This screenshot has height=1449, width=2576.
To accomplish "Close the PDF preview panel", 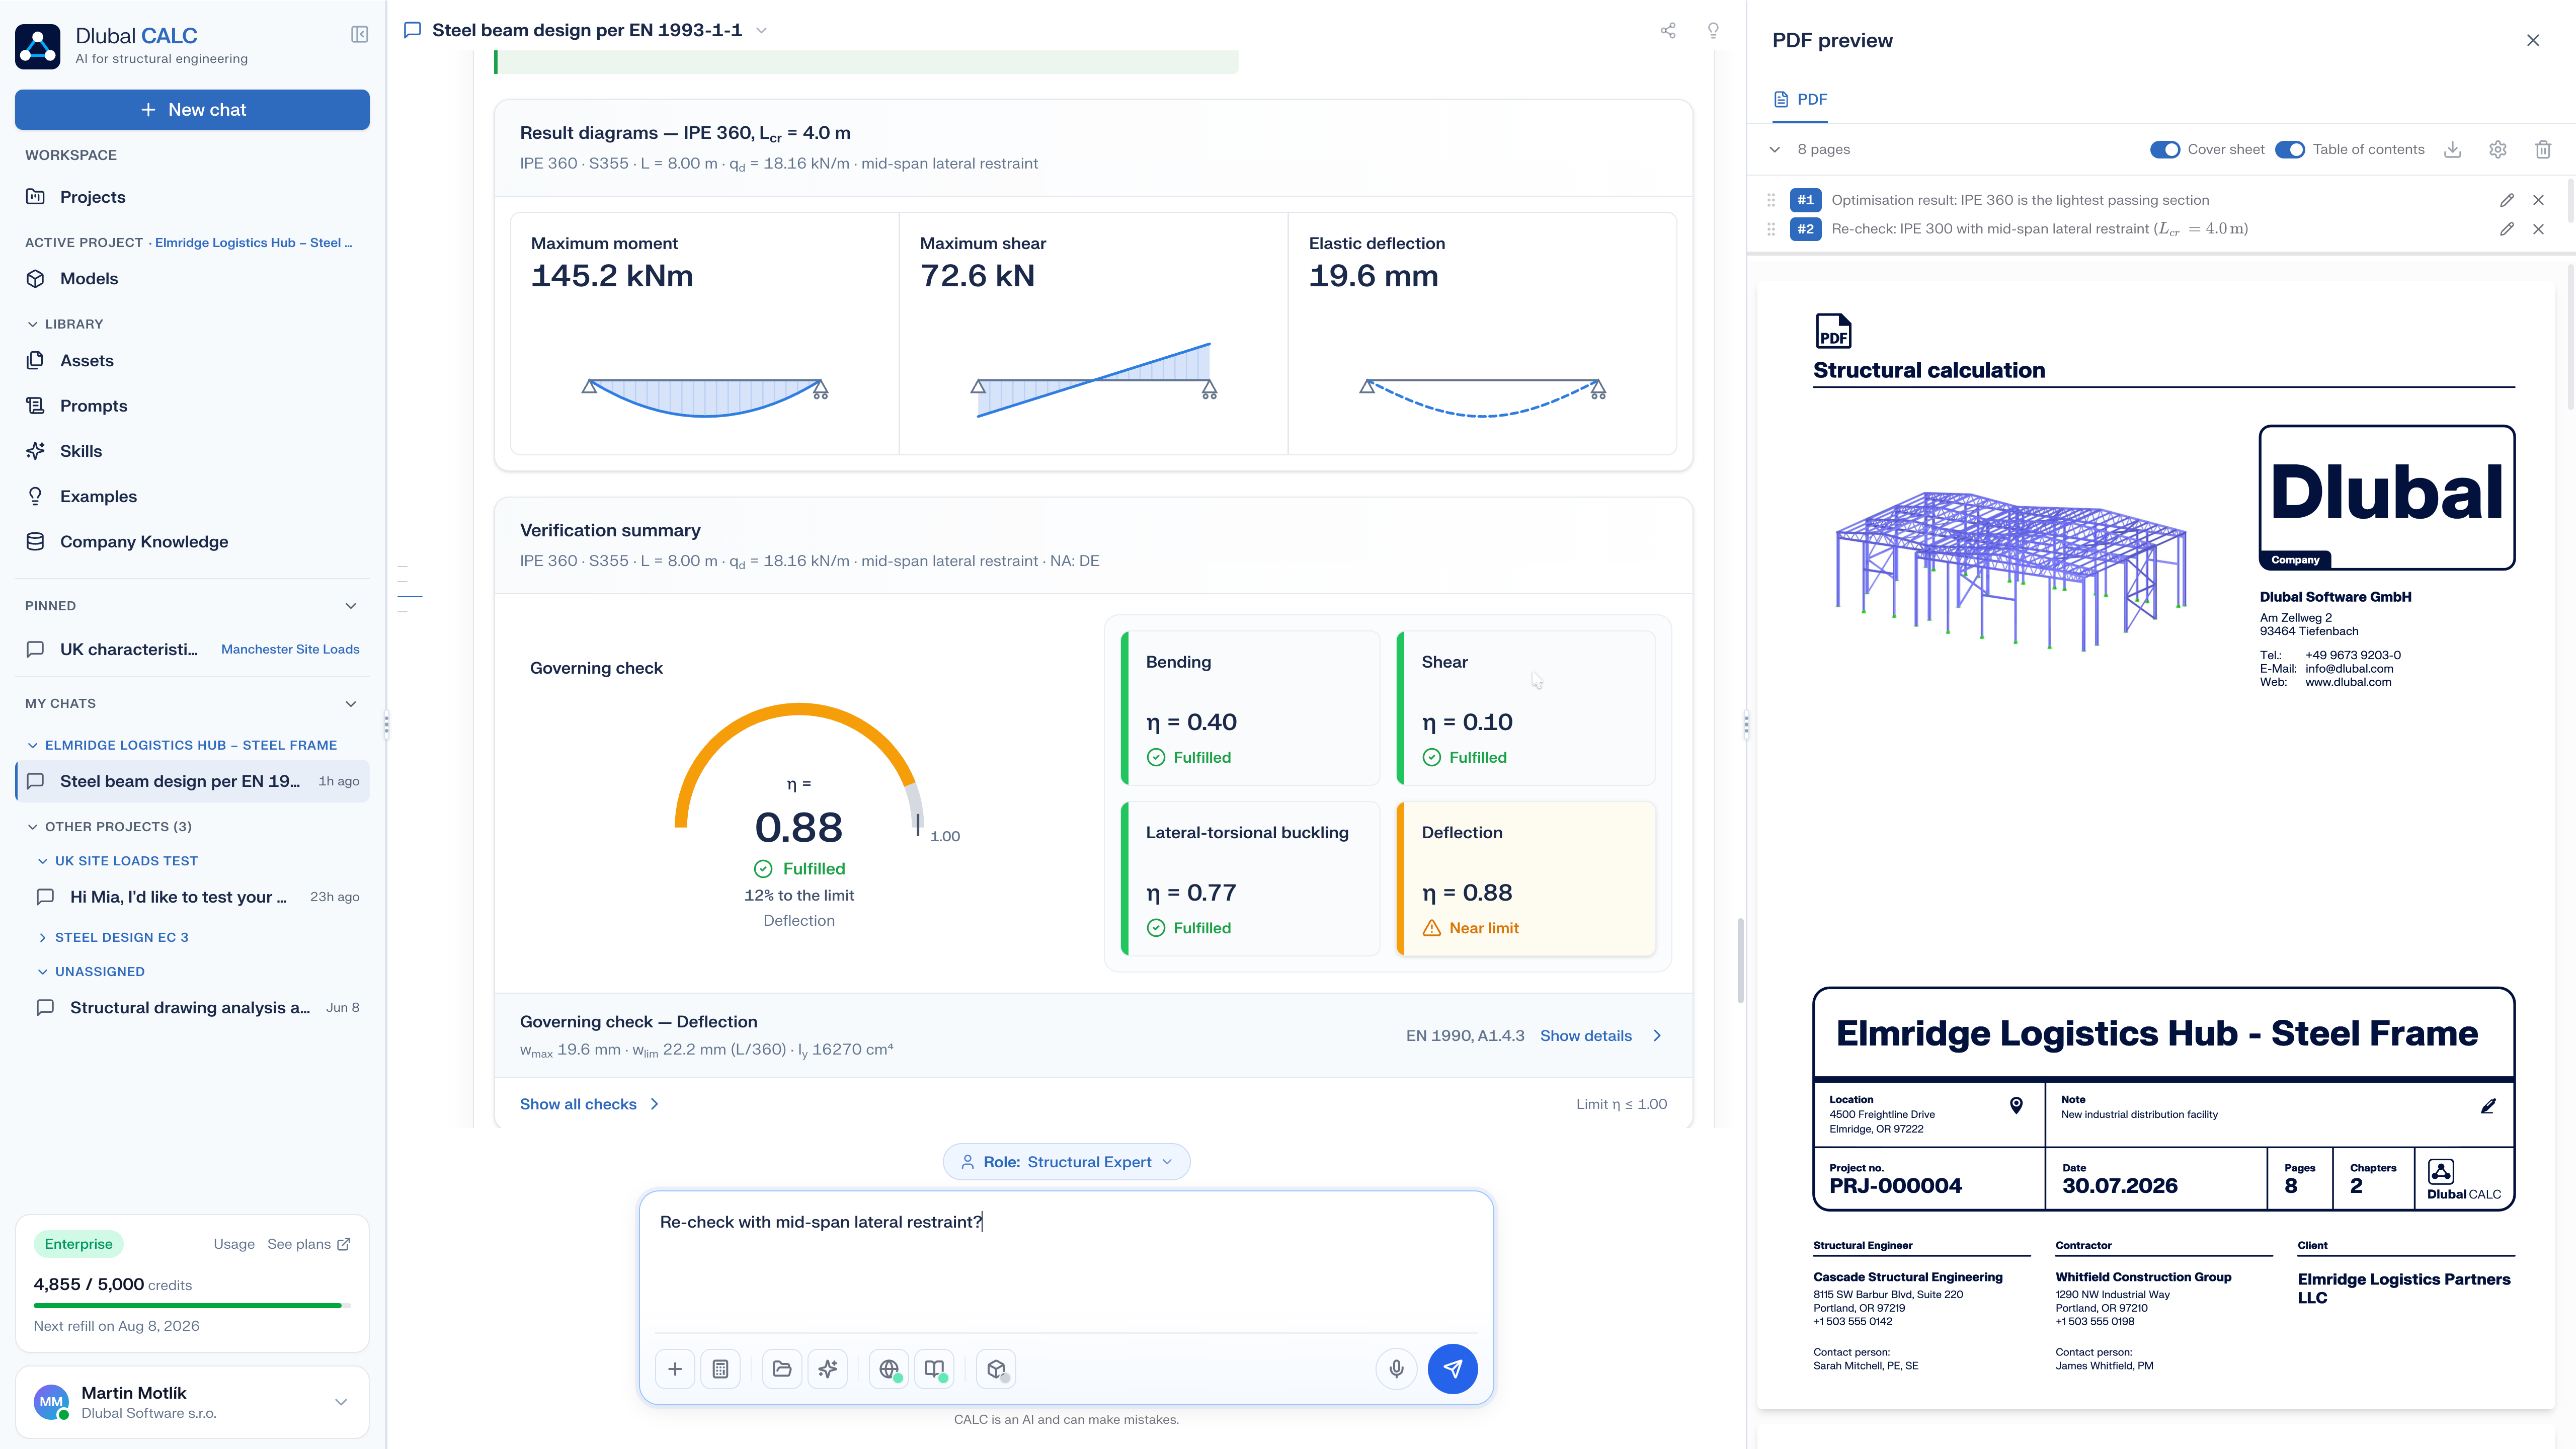I will coord(2533,40).
